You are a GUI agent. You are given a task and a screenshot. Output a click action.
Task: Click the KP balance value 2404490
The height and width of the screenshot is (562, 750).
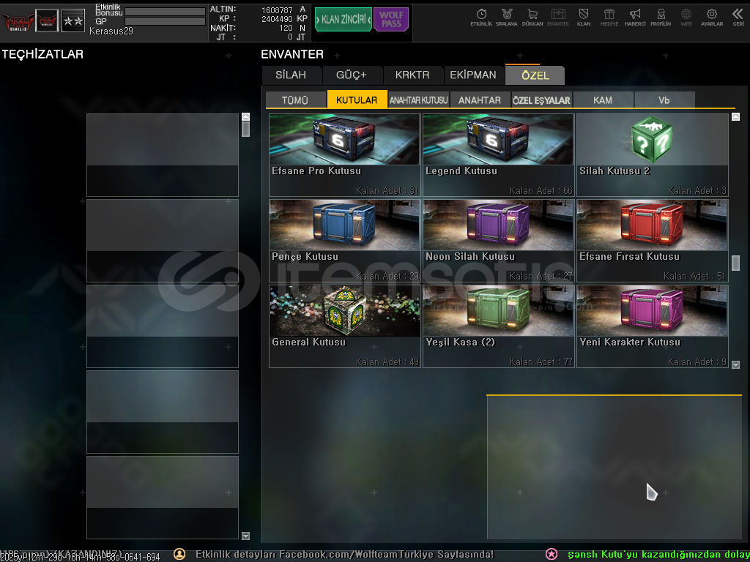click(277, 19)
